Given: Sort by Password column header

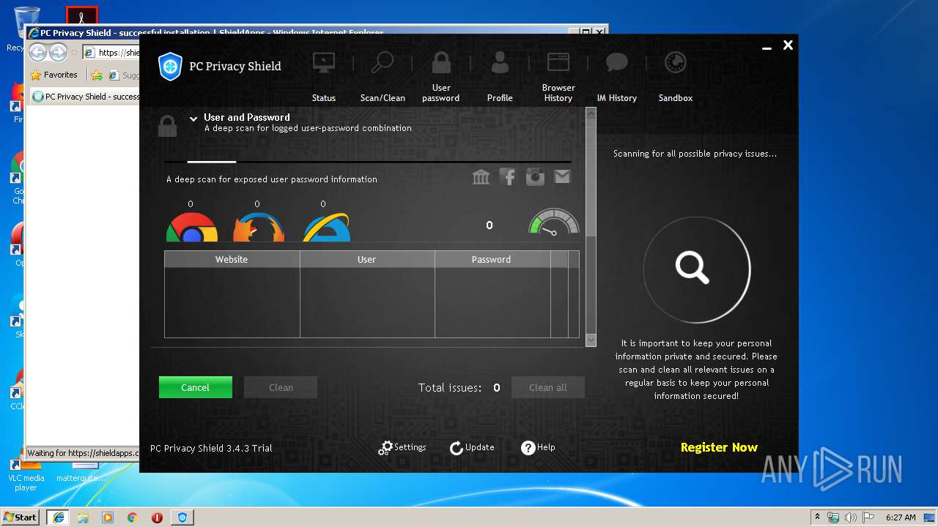Looking at the screenshot, I should [492, 259].
